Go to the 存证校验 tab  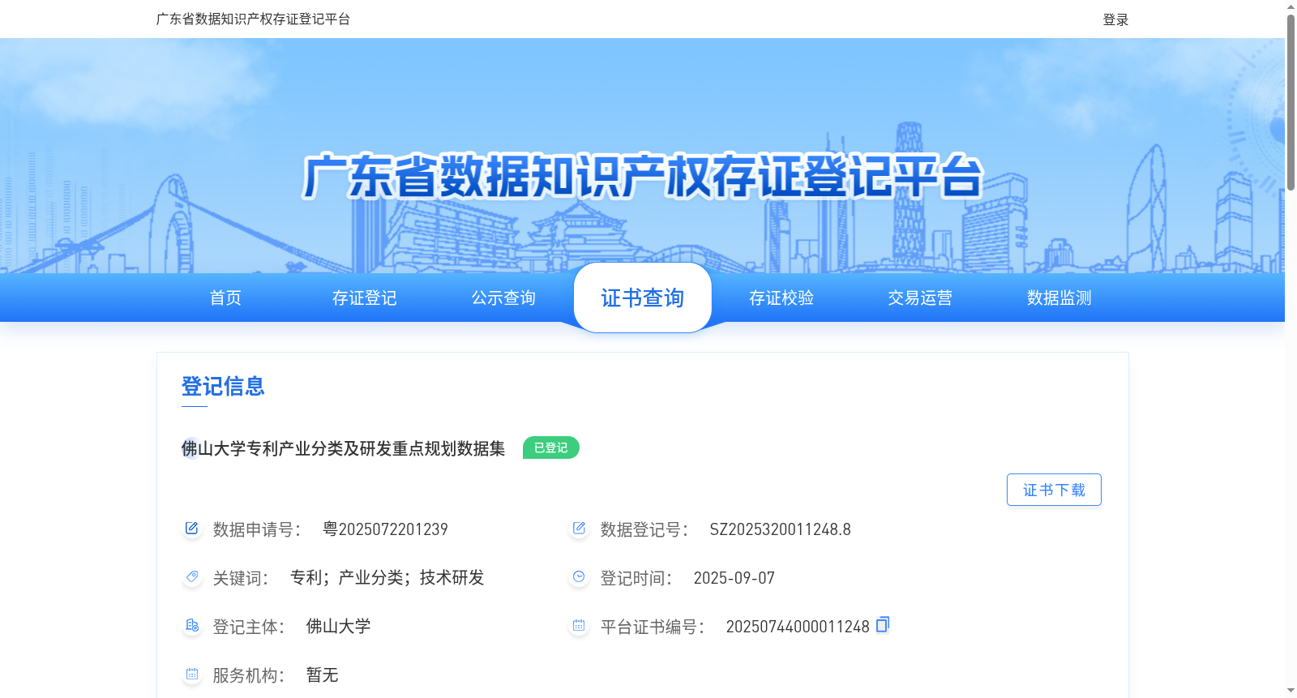(x=781, y=298)
